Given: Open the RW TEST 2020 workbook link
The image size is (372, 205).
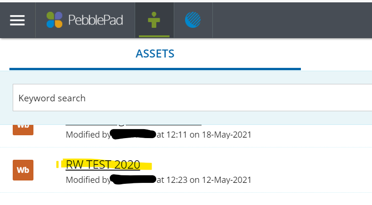Looking at the screenshot, I should [103, 164].
